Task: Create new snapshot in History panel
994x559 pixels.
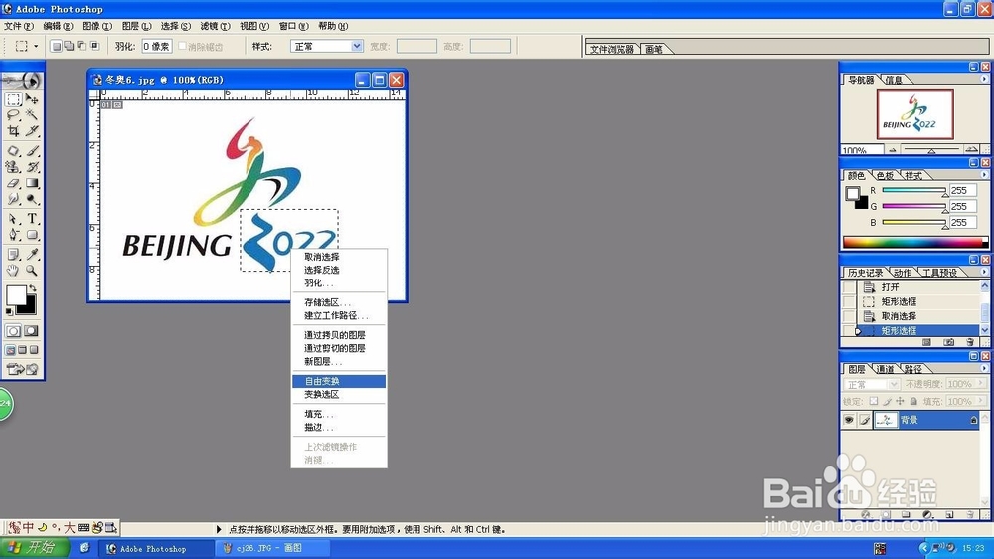Action: point(948,342)
